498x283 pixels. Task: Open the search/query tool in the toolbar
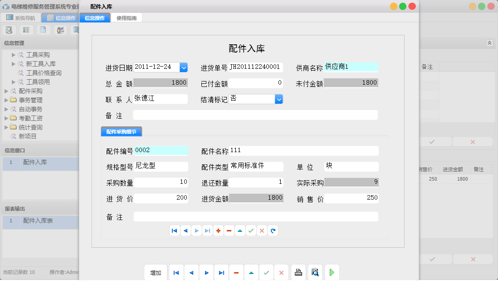click(9, 29)
